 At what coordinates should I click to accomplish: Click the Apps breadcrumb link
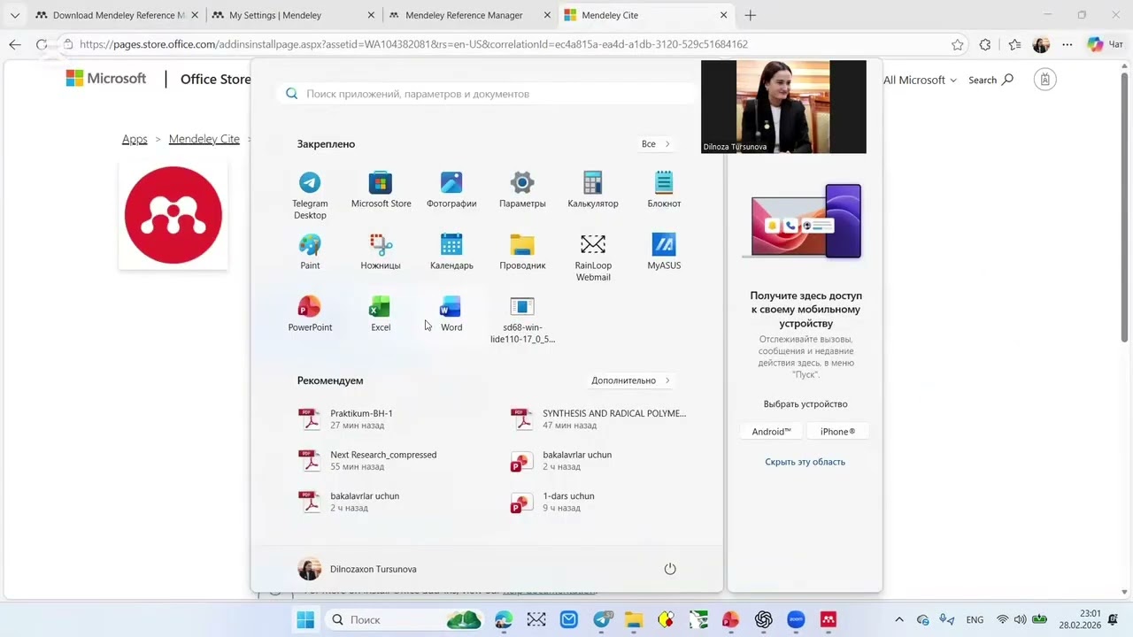tap(135, 139)
